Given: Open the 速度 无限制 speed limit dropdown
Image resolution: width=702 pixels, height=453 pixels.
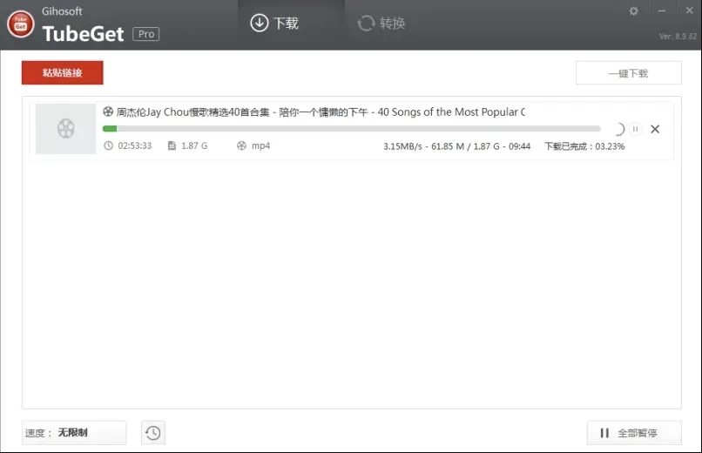Looking at the screenshot, I should [74, 433].
